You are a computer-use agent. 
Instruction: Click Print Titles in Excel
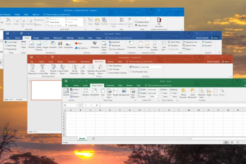point(132,93)
